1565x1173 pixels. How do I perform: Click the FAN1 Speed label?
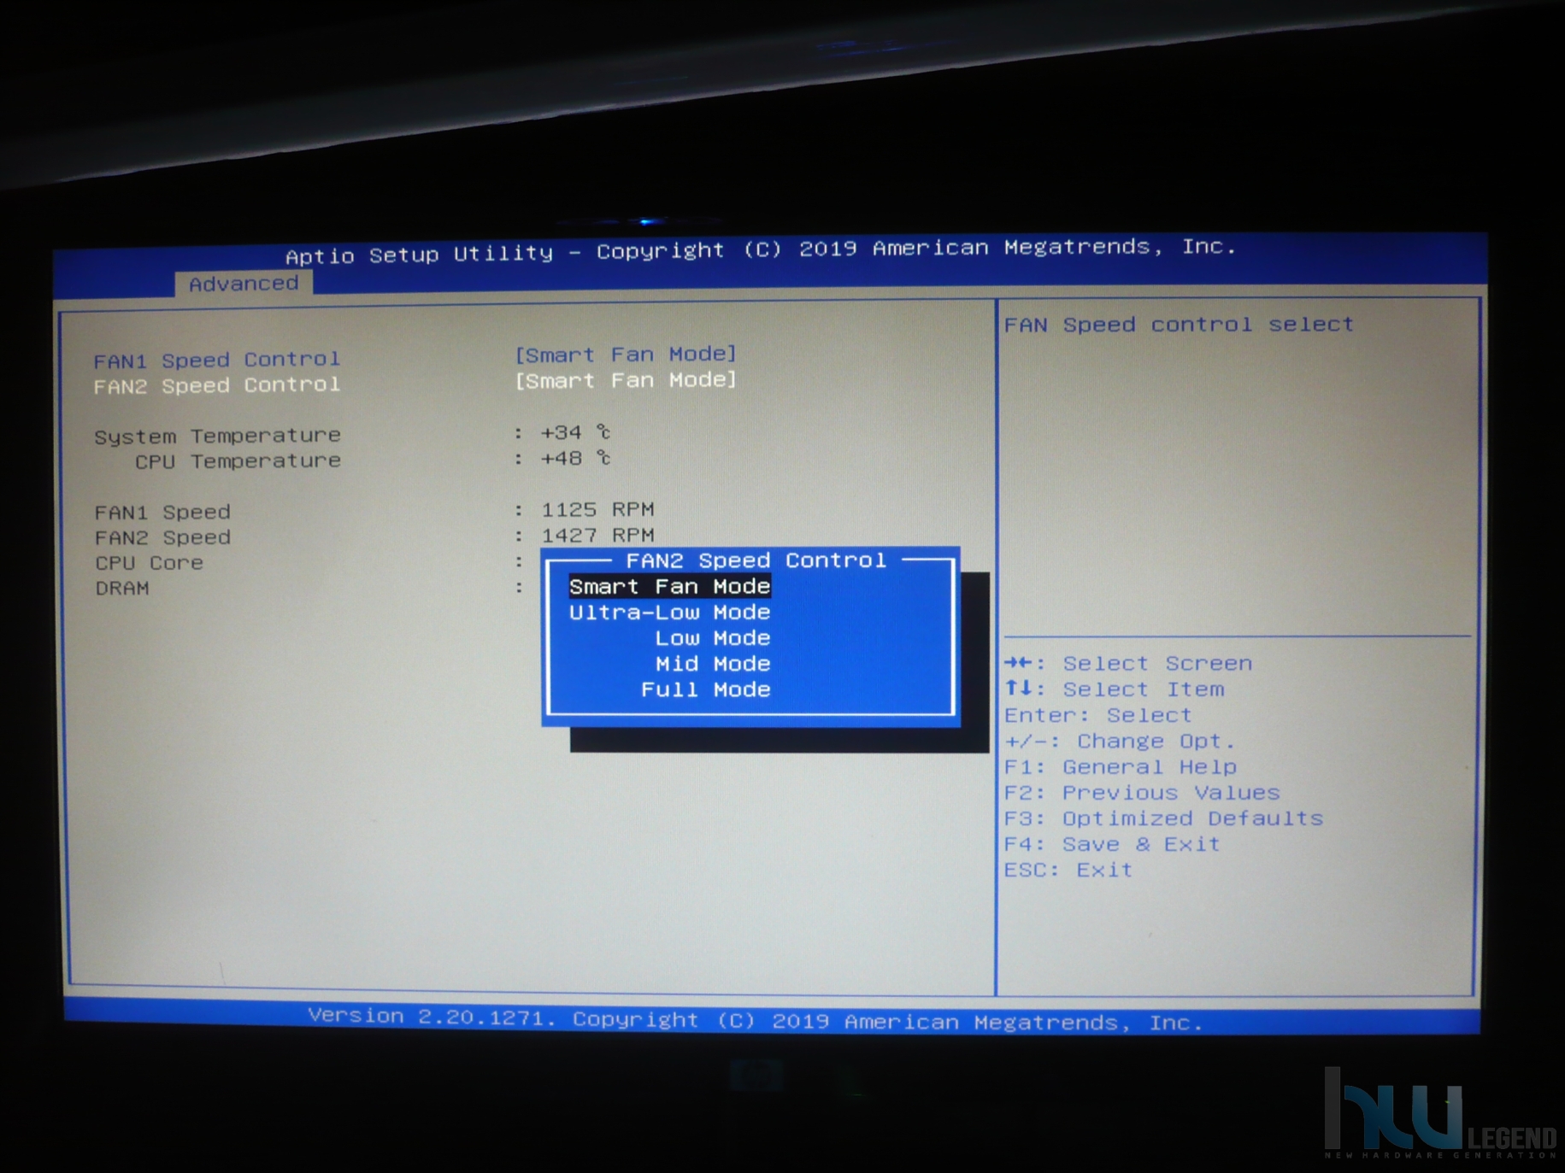pos(162,512)
